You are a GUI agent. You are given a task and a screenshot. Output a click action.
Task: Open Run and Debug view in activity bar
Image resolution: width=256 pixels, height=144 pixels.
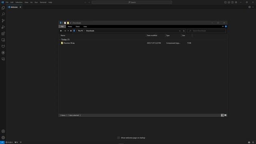[x=3, y=27]
